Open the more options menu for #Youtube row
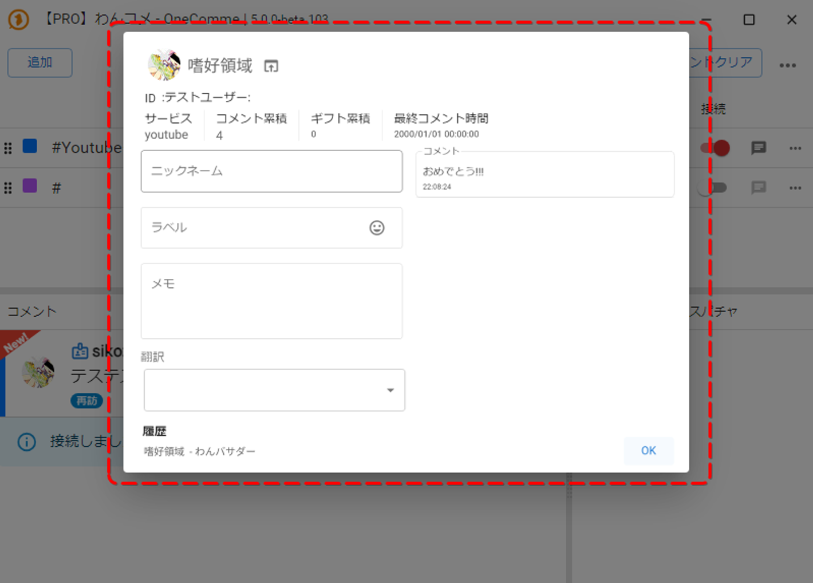Screen dimensions: 813x583 [x=795, y=148]
